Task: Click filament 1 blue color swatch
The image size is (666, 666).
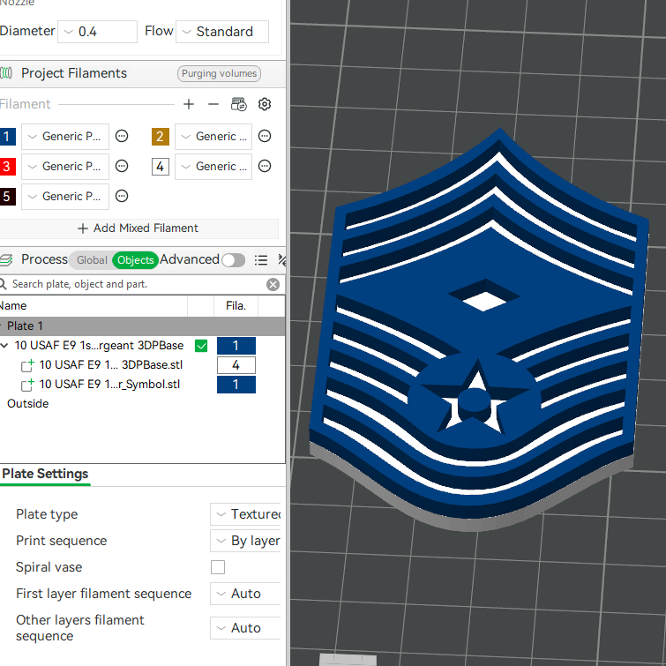Action: pos(8,137)
